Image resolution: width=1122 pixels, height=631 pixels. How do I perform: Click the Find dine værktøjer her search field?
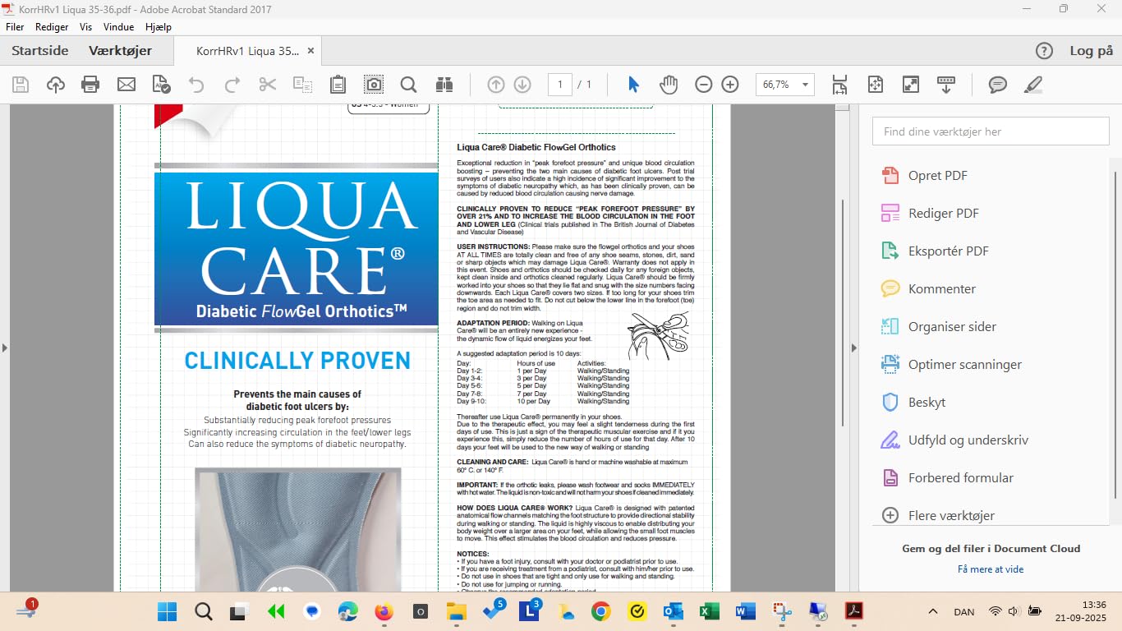pos(990,131)
